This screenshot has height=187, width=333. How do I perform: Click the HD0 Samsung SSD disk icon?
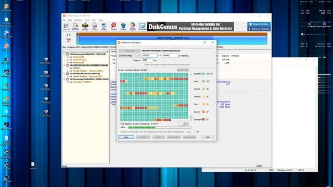pyautogui.click(x=68, y=54)
